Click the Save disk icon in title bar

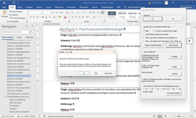click(4, 3)
